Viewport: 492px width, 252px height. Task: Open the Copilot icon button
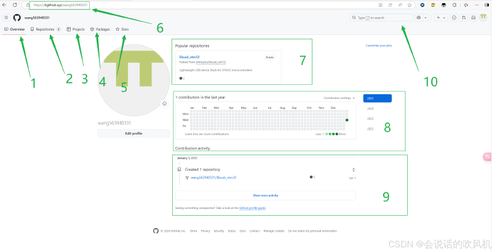pyautogui.click(x=419, y=18)
